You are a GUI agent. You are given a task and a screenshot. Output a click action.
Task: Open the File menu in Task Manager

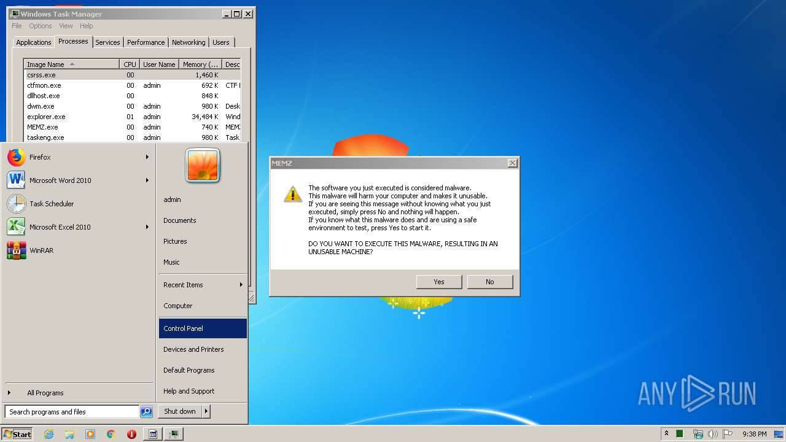pyautogui.click(x=17, y=26)
